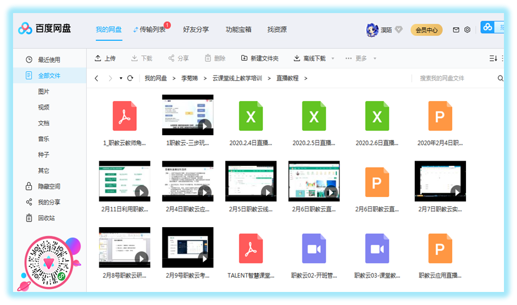Viewport: 517px width, 305px height.
Task: Open PowerPoint file 2020年2月4日职...
Action: (x=440, y=116)
